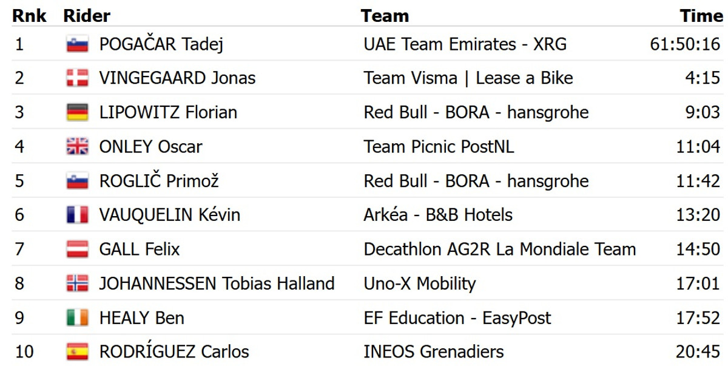Open the INEOS Grenadiers team page
Screen dimensions: 728x366
click(x=434, y=352)
